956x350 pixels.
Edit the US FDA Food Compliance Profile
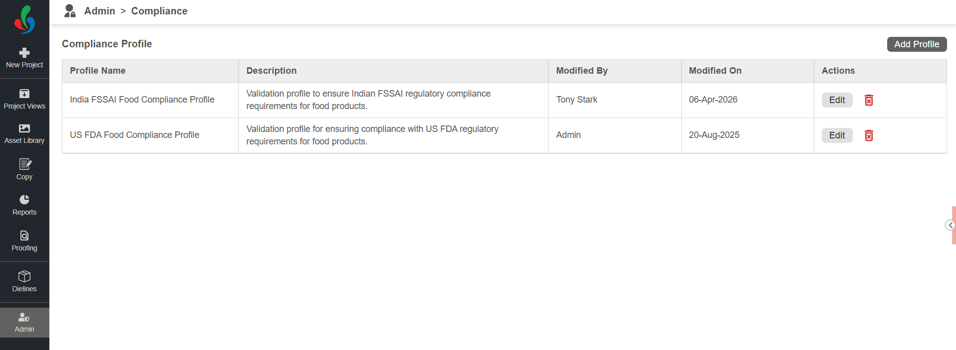(x=837, y=135)
